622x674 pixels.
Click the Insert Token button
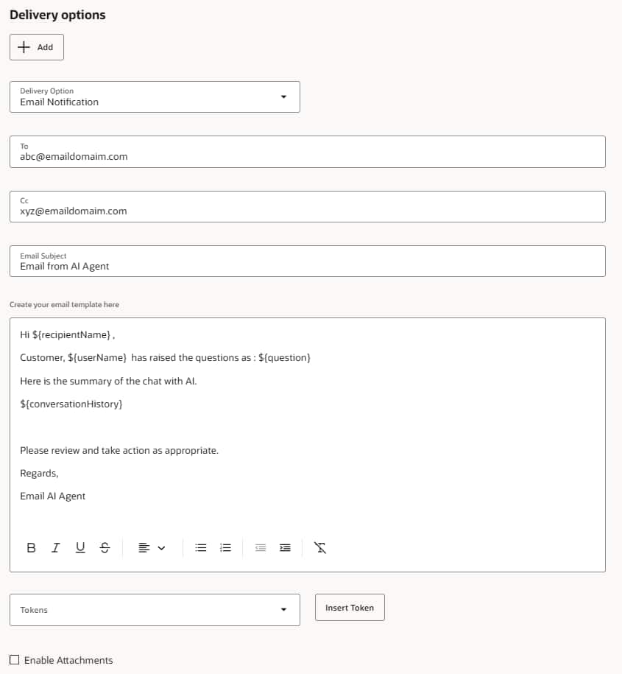click(350, 608)
